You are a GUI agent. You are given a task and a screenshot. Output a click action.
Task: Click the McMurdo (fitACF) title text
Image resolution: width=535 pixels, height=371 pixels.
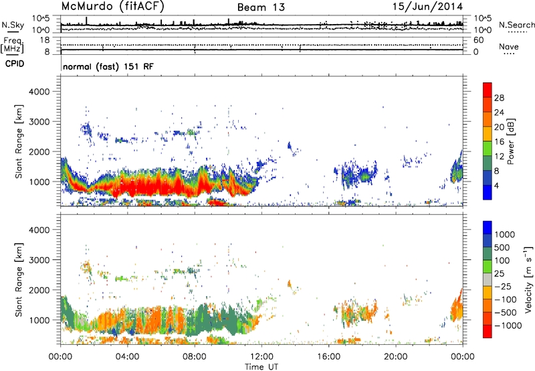(112, 7)
